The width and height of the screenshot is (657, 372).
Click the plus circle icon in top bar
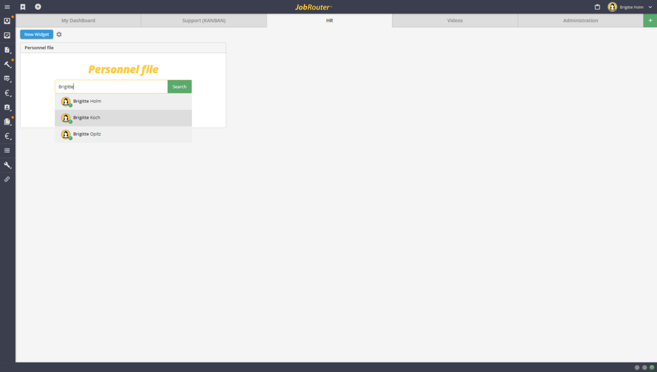(38, 7)
